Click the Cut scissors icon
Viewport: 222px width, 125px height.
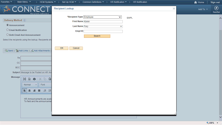pyautogui.click(x=40, y=79)
